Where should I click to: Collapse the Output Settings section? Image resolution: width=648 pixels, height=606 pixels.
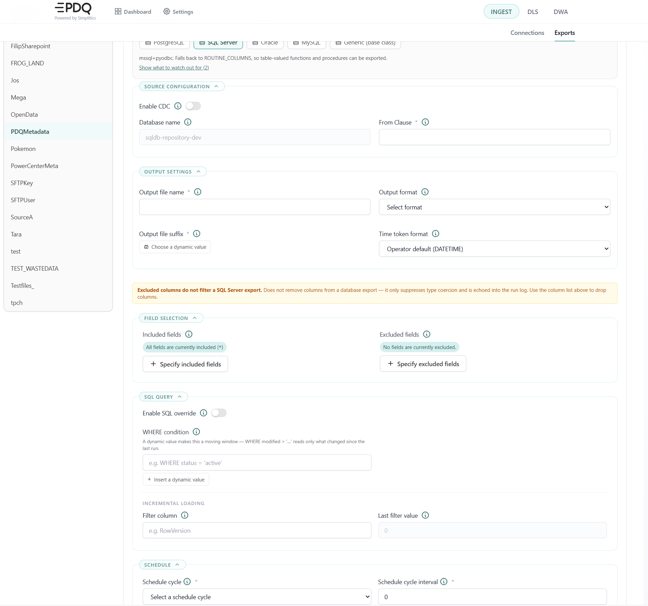[173, 172]
